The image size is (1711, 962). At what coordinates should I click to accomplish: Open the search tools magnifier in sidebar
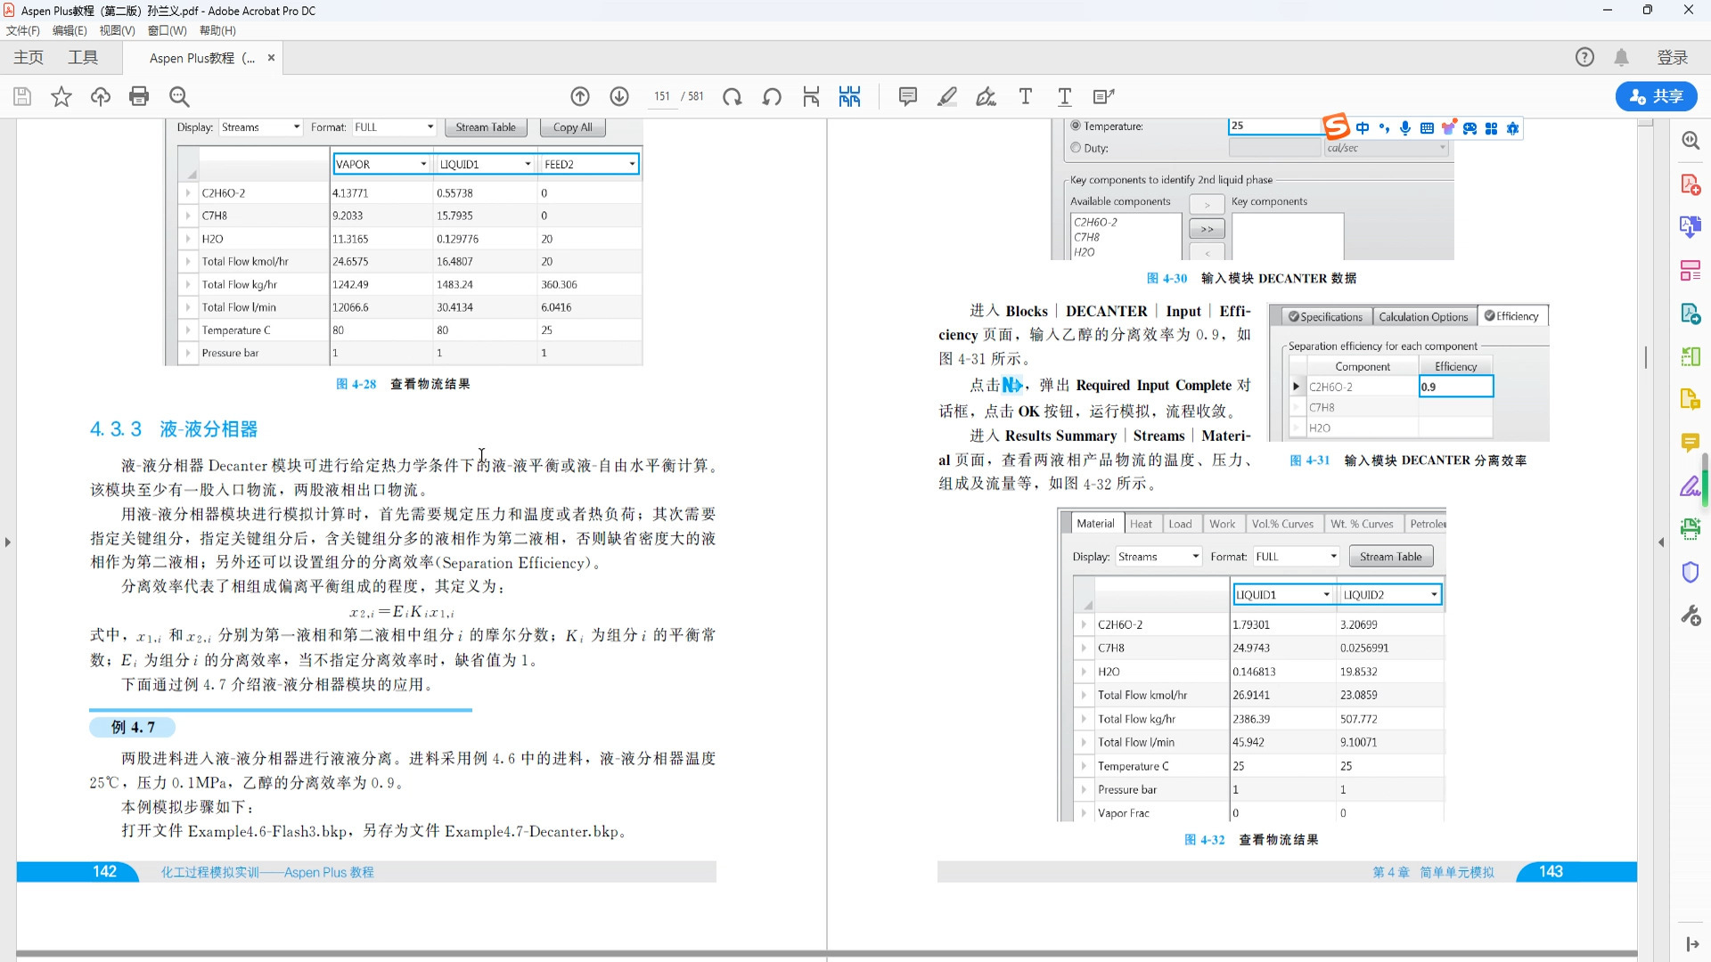(1691, 141)
